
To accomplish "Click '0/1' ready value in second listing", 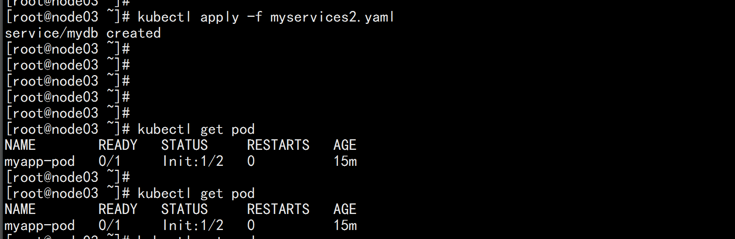I will pyautogui.click(x=110, y=225).
